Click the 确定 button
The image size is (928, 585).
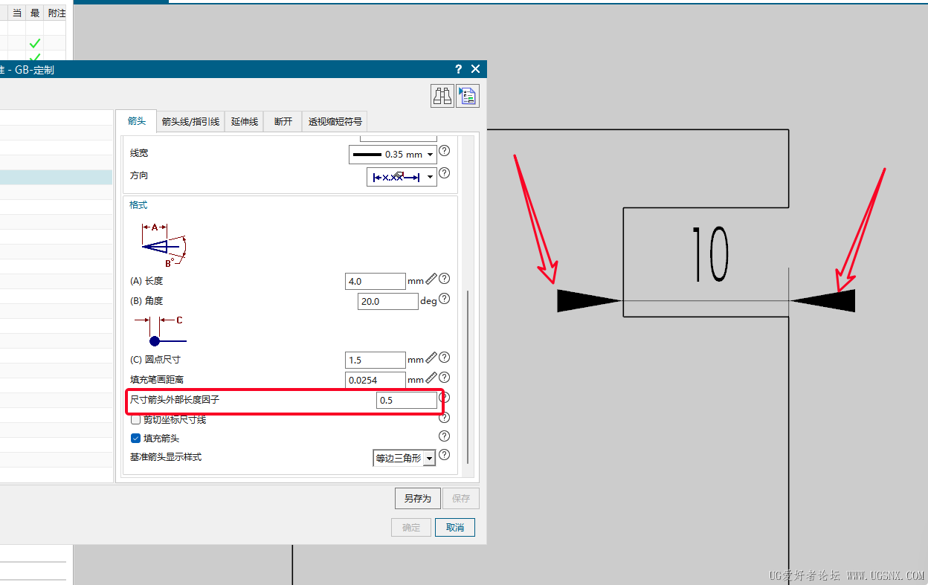pos(411,528)
